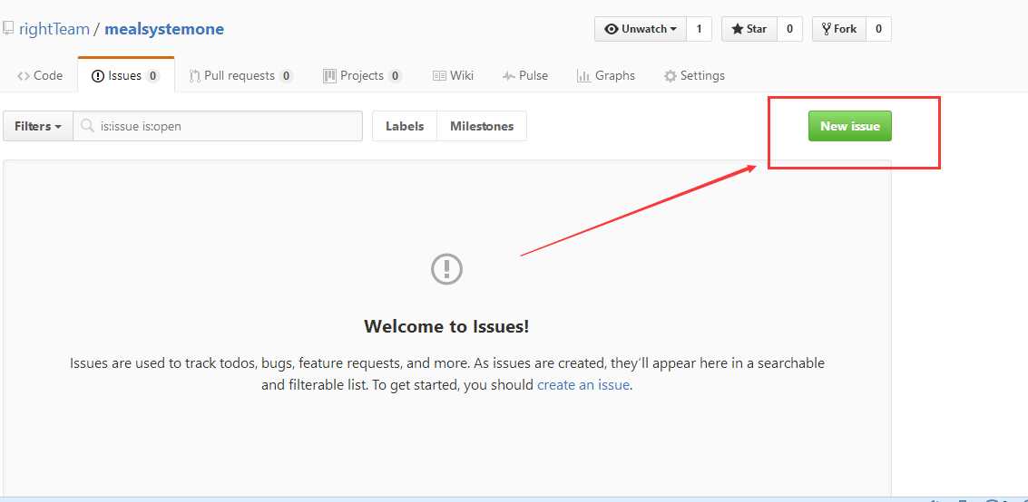Screen dimensions: 1028x502
Task: Click the stargazers count 0
Action: click(x=789, y=29)
